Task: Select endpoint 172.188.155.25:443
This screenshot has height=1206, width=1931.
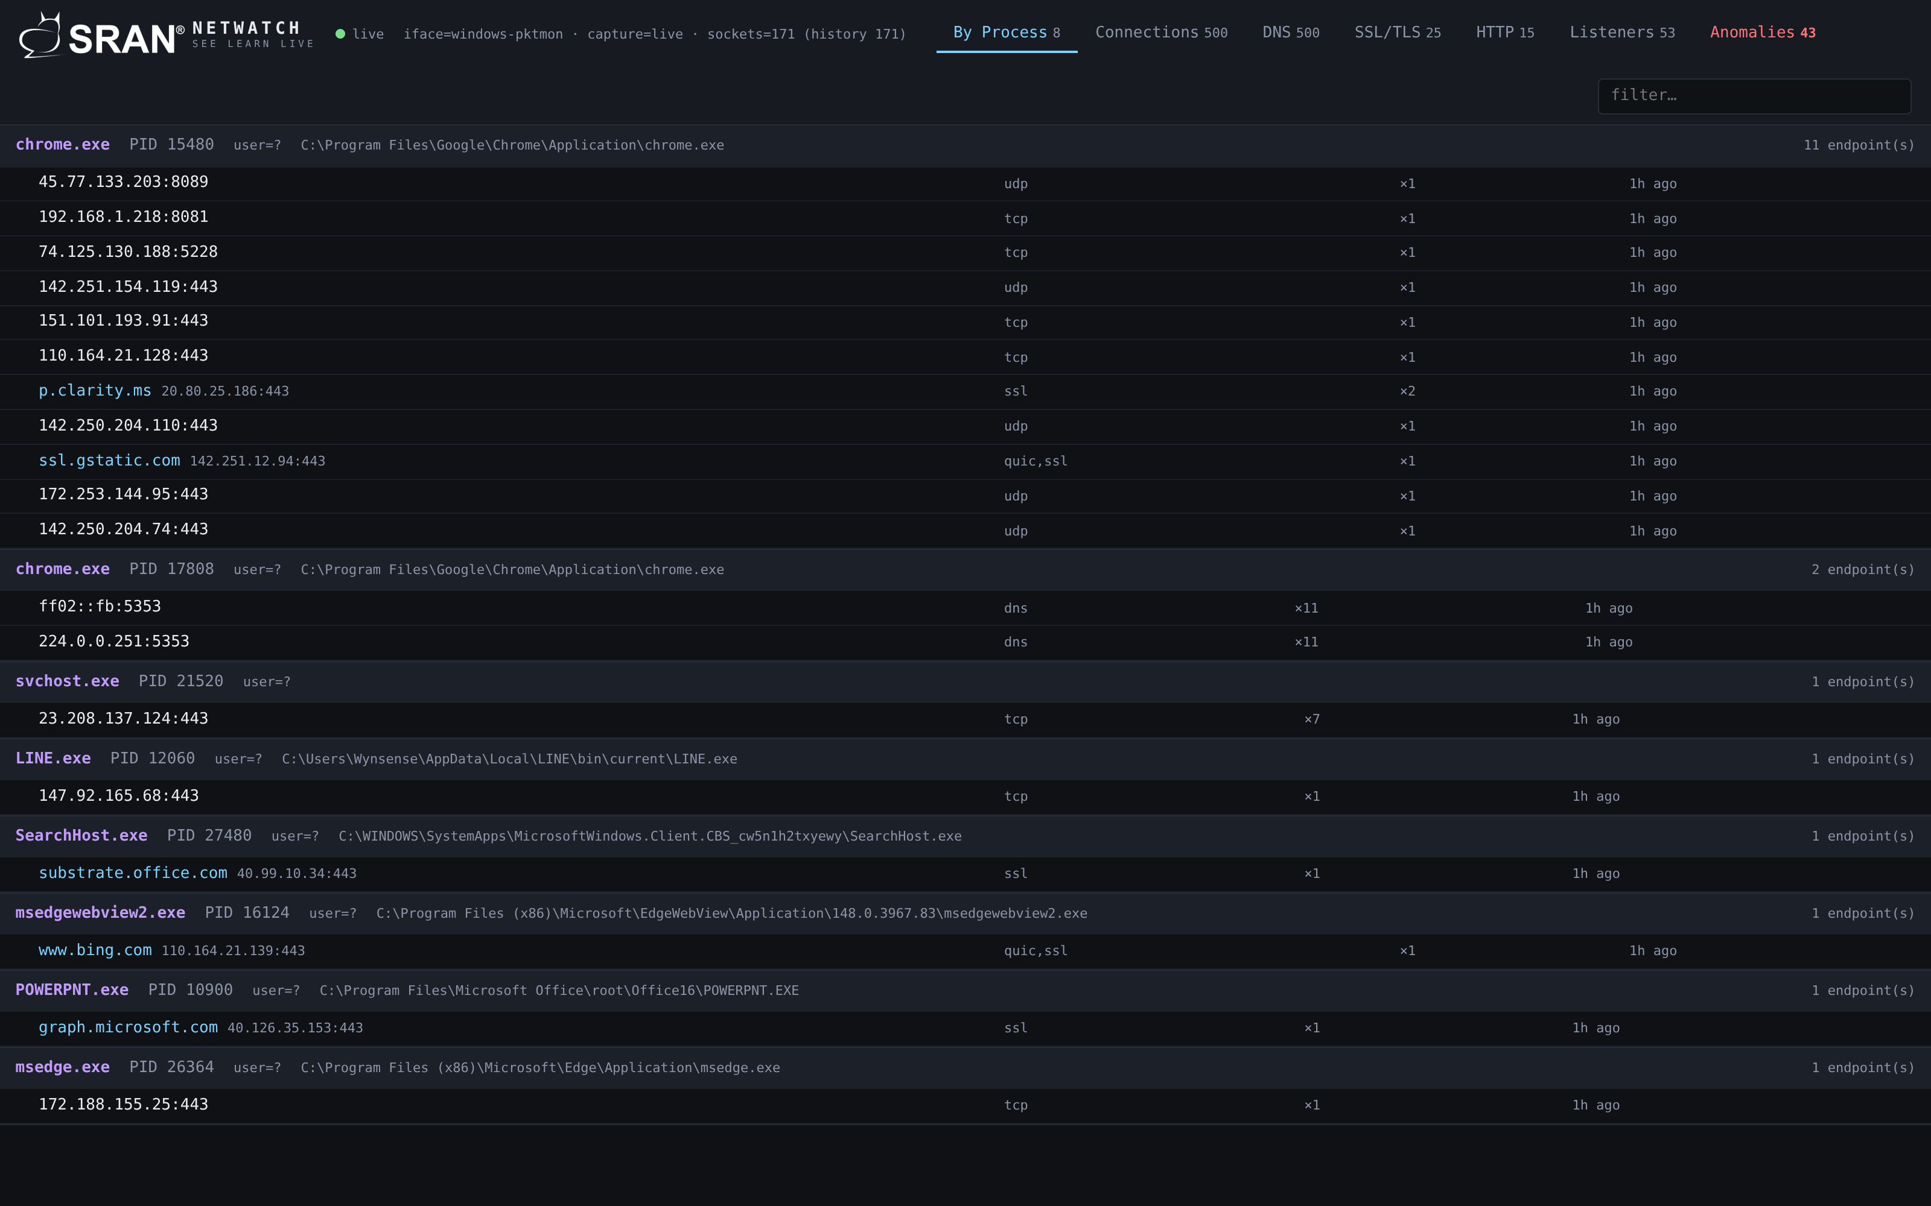Action: (124, 1105)
